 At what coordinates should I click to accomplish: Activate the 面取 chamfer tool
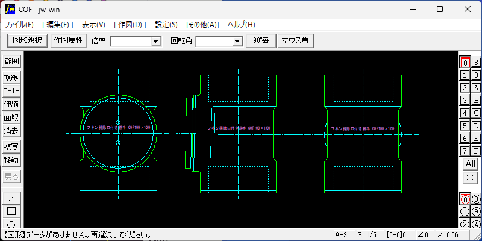[11, 117]
